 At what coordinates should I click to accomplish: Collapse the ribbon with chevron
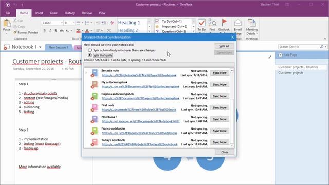coord(325,39)
